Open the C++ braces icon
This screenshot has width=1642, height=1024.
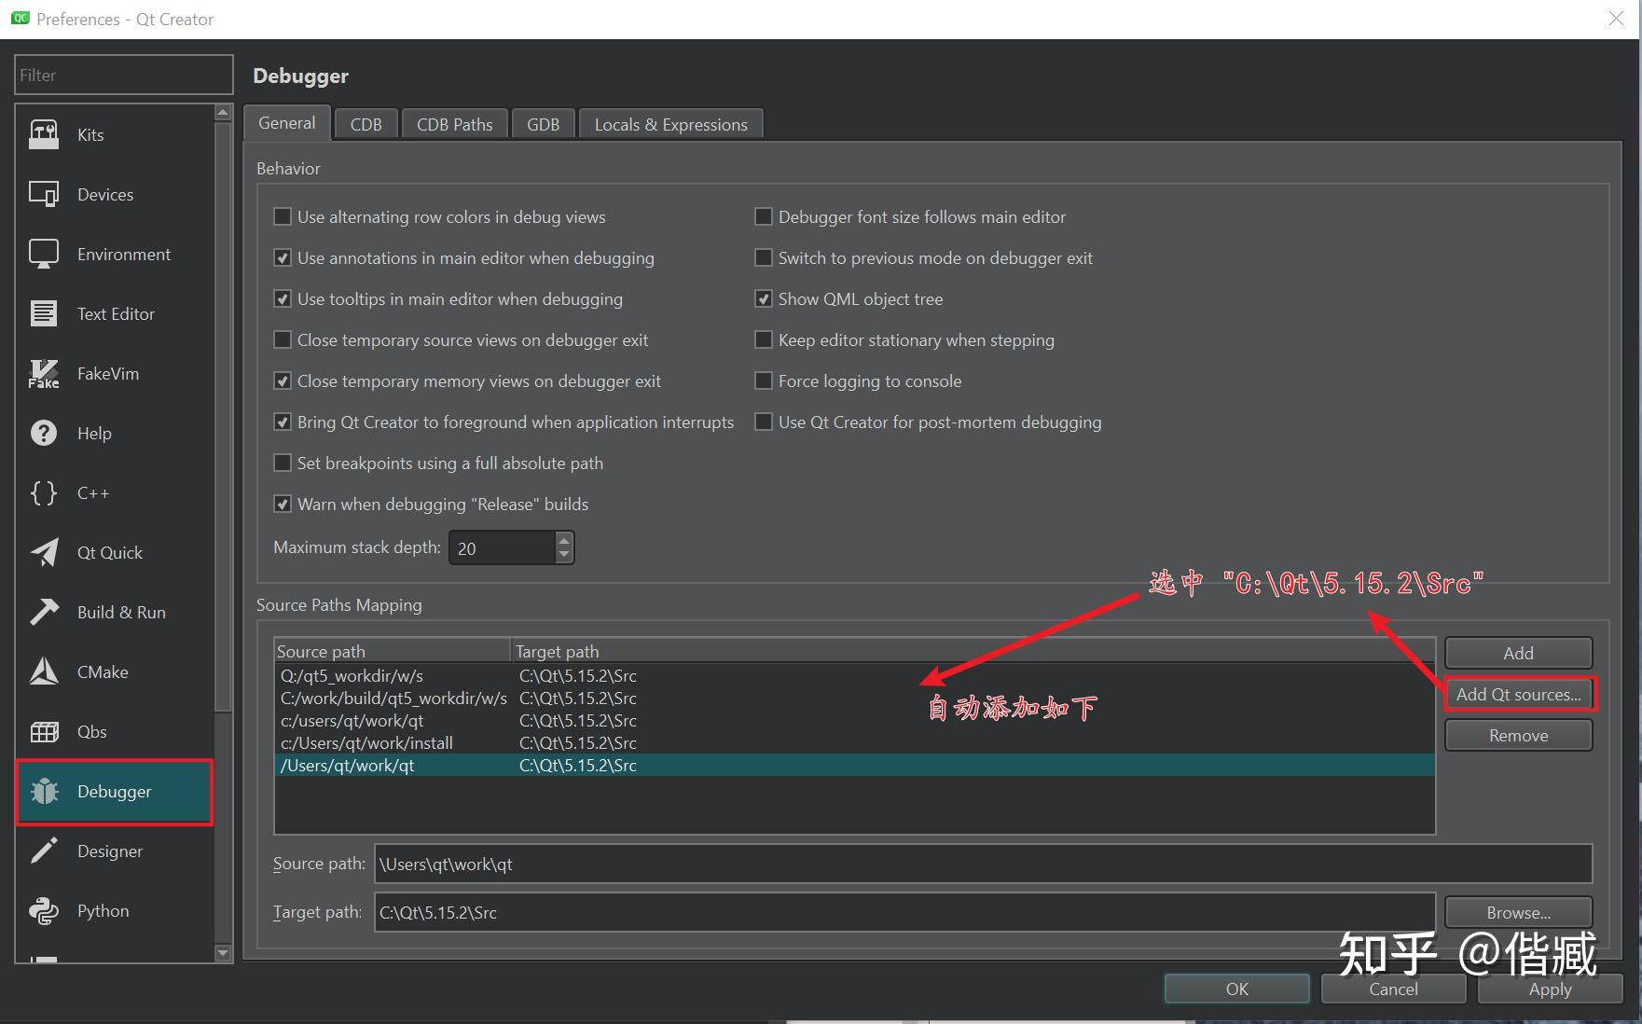[44, 493]
